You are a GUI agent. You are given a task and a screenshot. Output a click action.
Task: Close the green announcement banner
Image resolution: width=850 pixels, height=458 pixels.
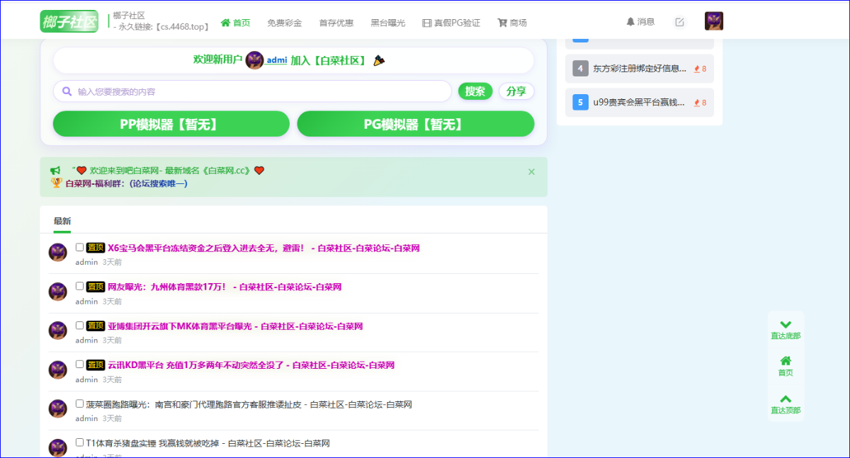pyautogui.click(x=532, y=171)
